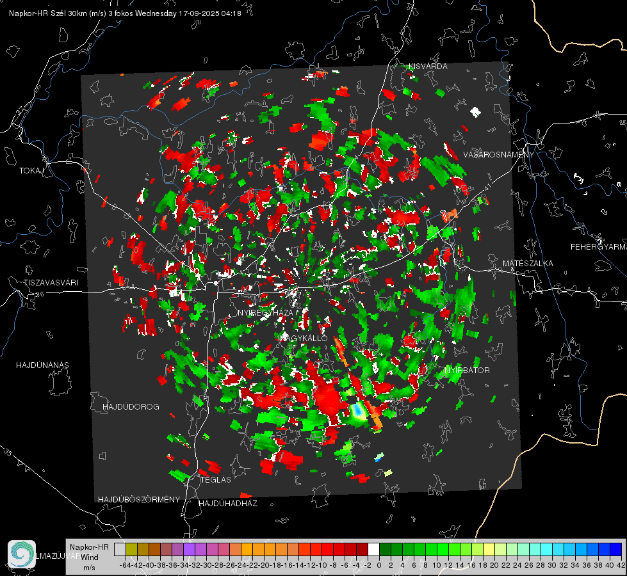Screen dimensions: 627x576
Task: Select the olive -64 legend swatch
Action: (x=131, y=549)
